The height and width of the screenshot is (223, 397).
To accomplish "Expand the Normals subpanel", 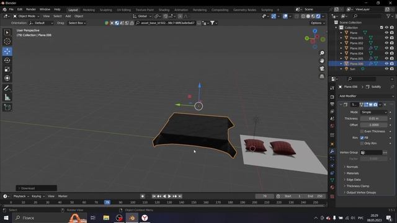I will (x=352, y=167).
